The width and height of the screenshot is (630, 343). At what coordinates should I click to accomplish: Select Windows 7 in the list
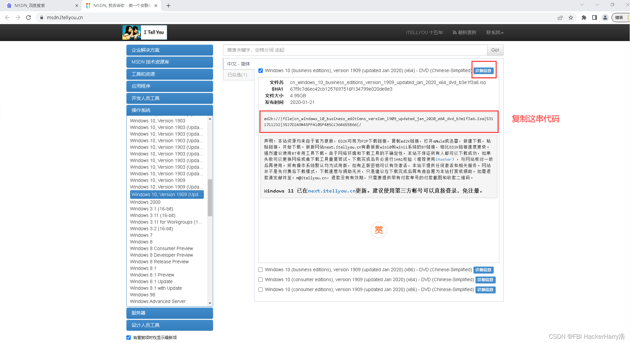[x=141, y=235]
